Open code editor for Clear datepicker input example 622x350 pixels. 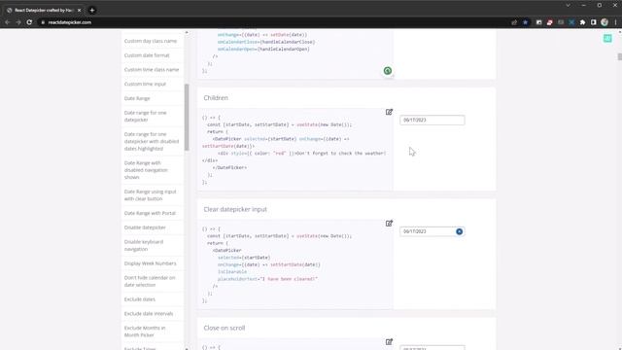(389, 224)
